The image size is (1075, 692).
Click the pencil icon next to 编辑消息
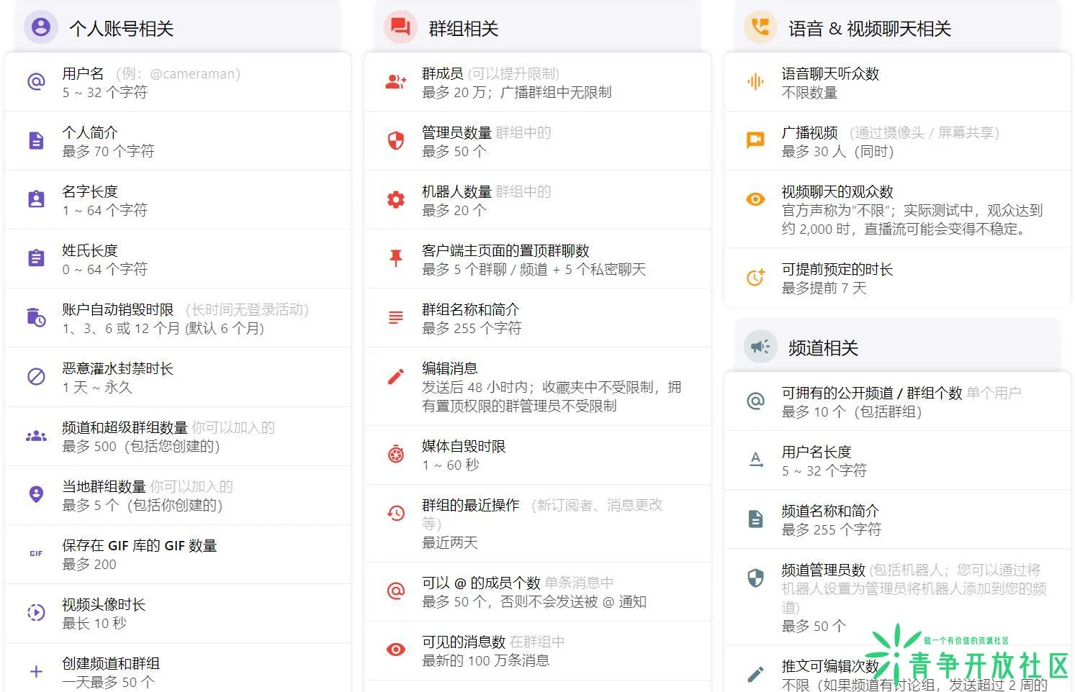tap(396, 376)
